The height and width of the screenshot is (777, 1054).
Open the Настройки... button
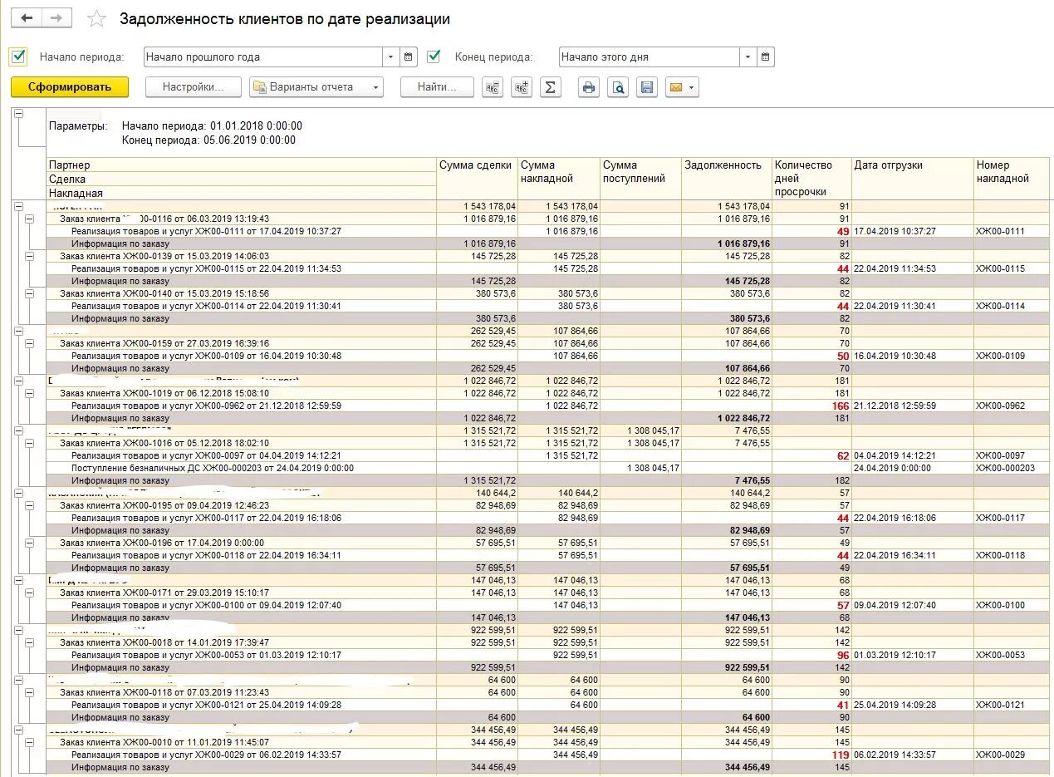click(x=194, y=87)
